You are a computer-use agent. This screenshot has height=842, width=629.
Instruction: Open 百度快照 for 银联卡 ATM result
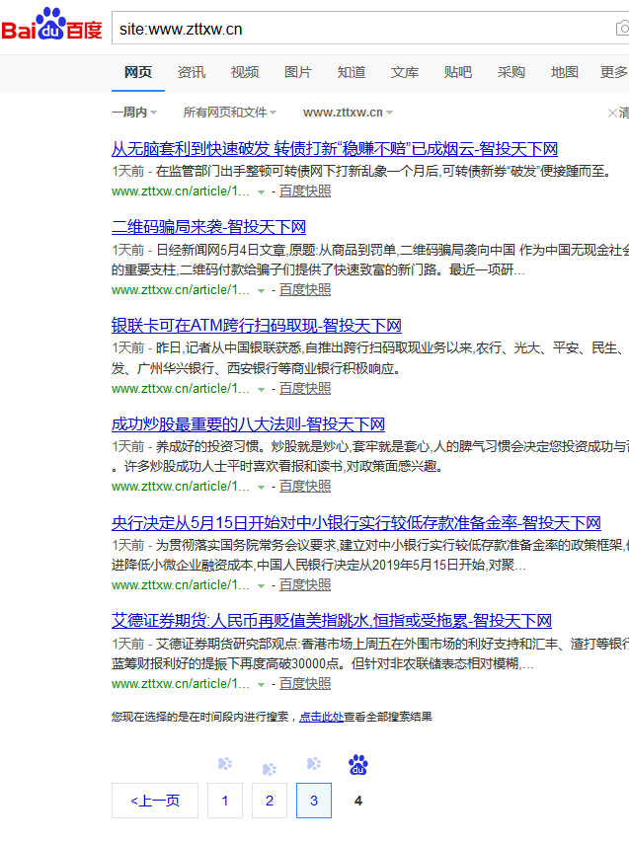pos(305,389)
